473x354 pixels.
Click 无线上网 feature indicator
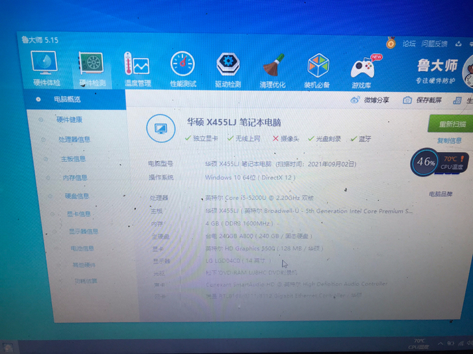point(244,138)
